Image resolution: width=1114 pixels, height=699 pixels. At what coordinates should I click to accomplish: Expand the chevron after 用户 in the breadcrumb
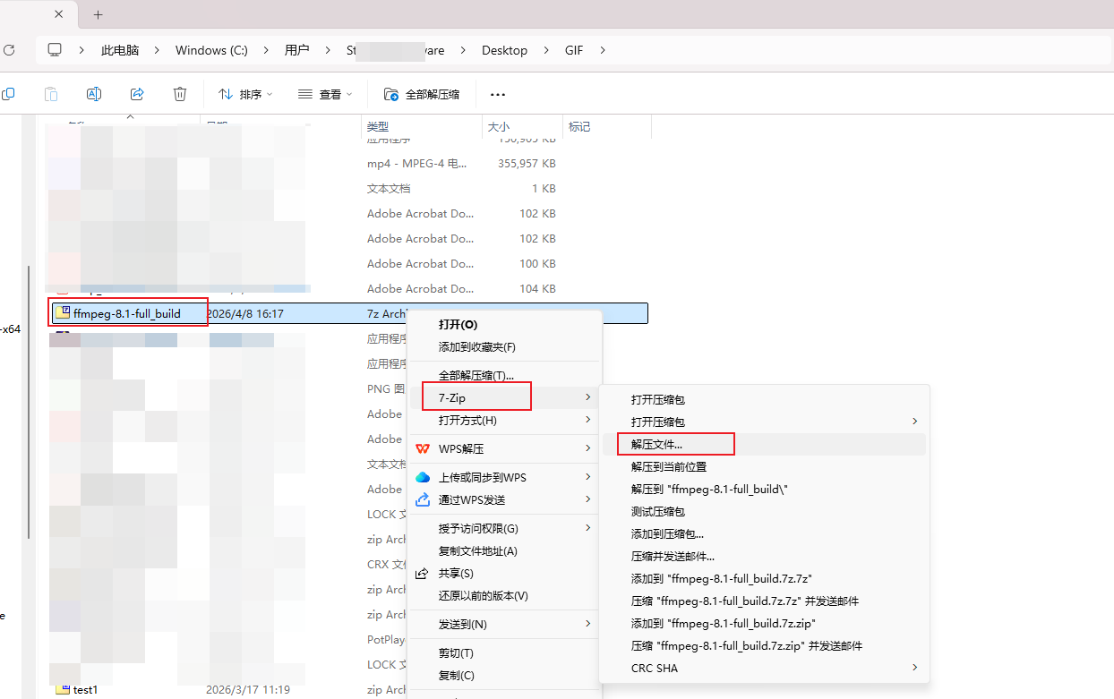[328, 50]
